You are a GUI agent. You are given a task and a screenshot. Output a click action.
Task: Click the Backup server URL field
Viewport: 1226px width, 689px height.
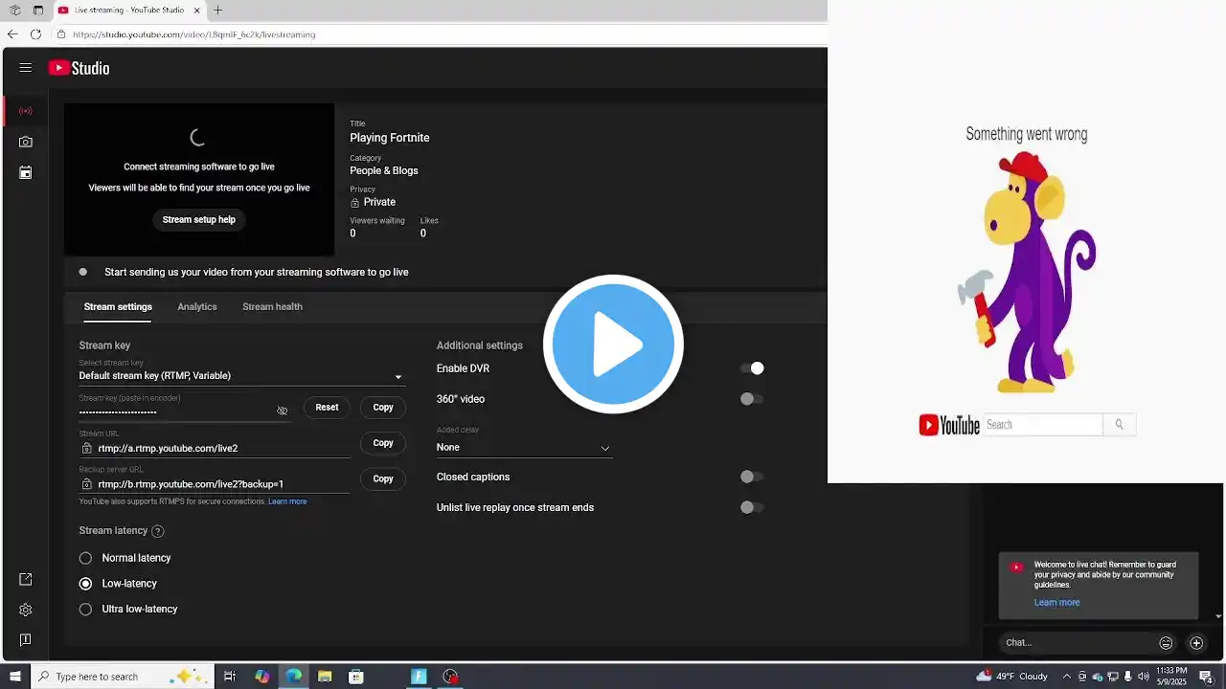point(215,484)
